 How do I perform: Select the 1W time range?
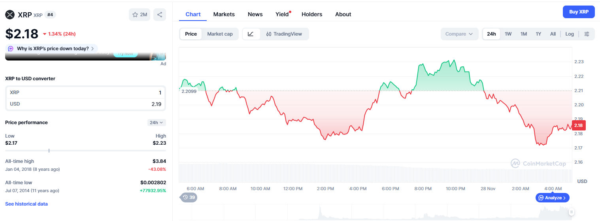coord(508,34)
